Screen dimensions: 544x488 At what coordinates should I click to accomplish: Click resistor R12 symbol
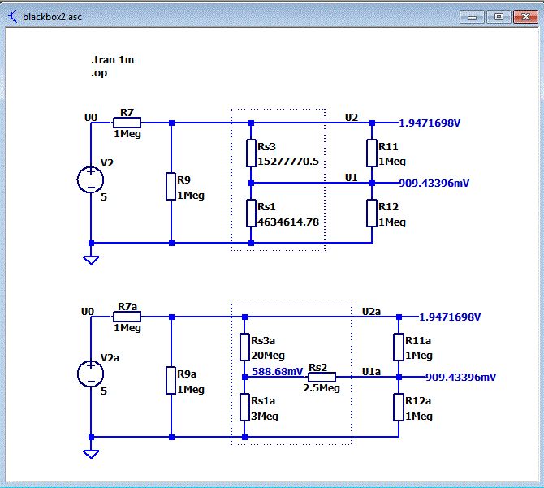(x=372, y=214)
